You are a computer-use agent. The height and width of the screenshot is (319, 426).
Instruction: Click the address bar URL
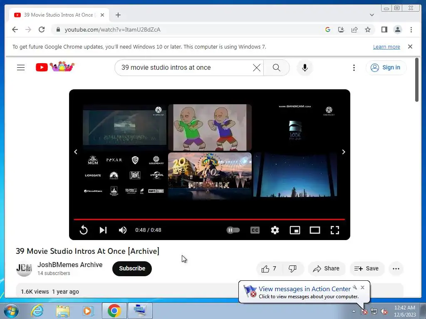112,29
